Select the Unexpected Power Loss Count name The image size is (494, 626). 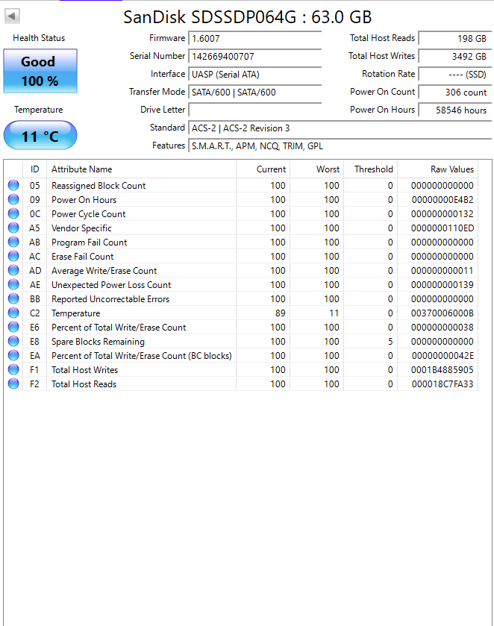click(x=111, y=285)
